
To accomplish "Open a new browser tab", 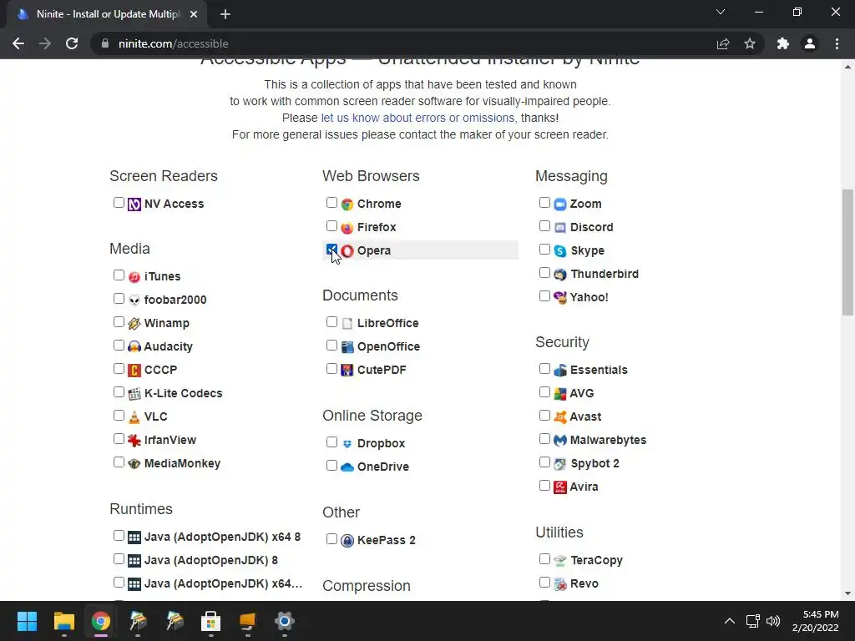I will click(225, 14).
